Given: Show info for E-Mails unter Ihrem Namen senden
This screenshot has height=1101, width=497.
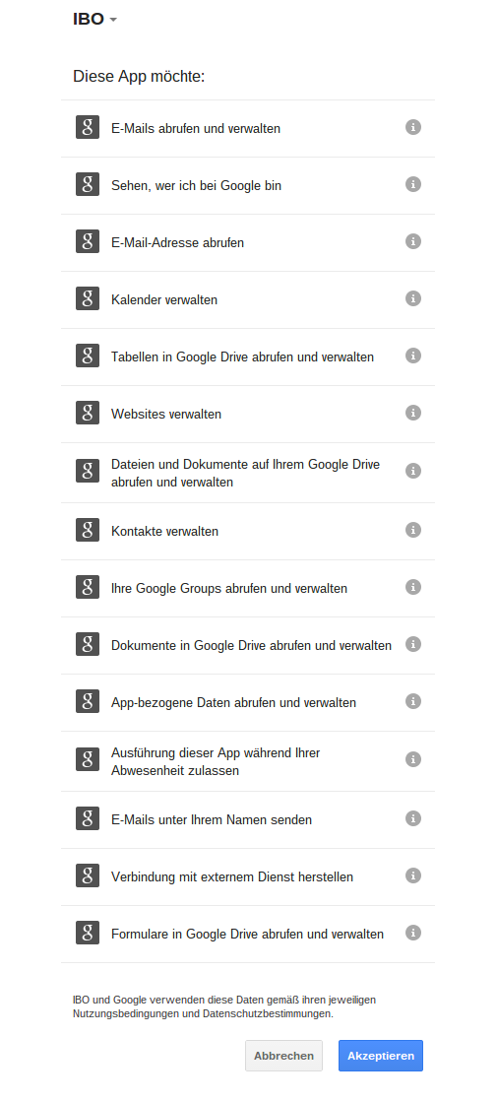Looking at the screenshot, I should click(x=413, y=818).
